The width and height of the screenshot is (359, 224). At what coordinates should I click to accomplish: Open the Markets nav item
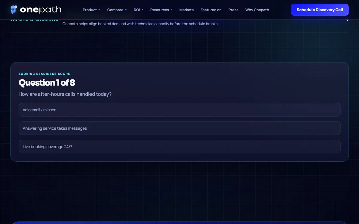pyautogui.click(x=186, y=10)
